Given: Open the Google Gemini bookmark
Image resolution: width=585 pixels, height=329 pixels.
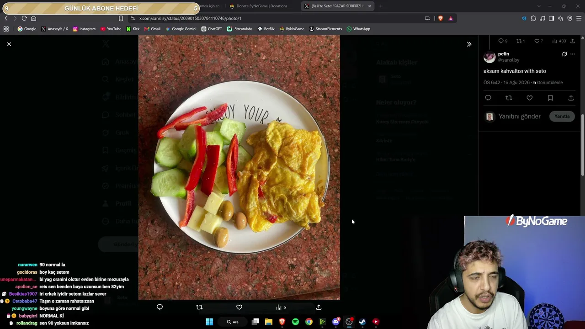Looking at the screenshot, I should (x=181, y=29).
